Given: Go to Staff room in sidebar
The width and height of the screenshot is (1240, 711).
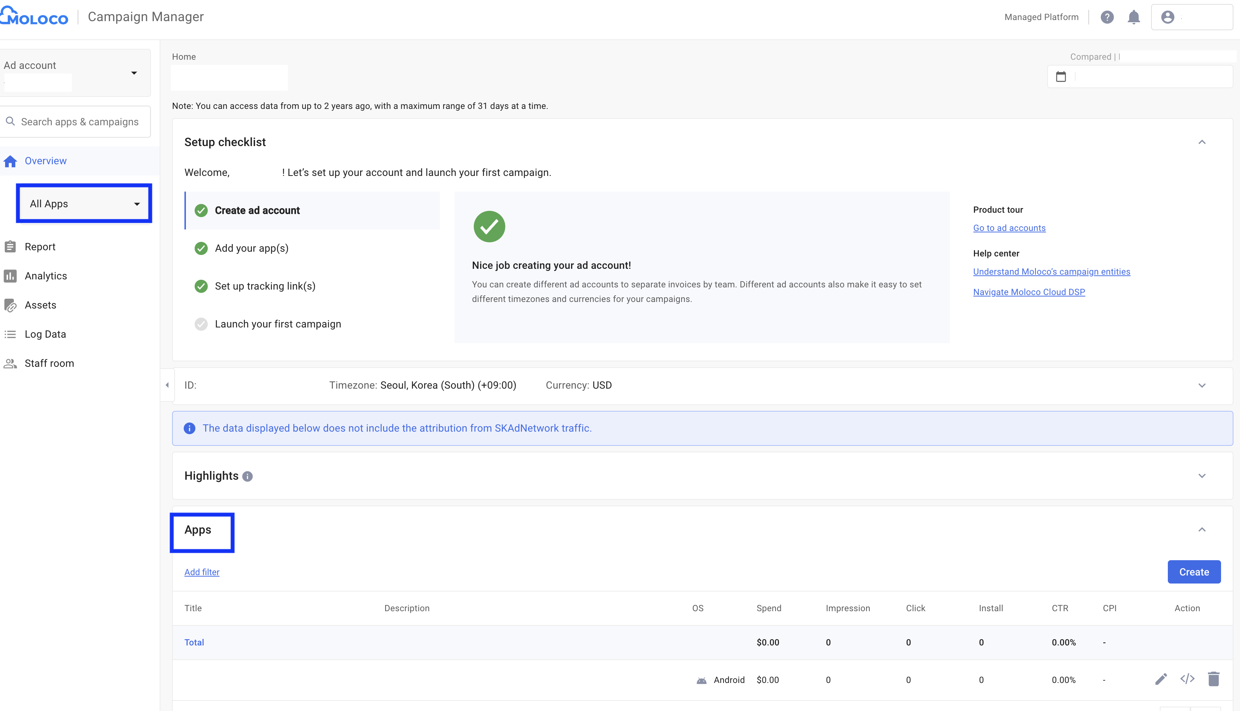Looking at the screenshot, I should (x=49, y=363).
